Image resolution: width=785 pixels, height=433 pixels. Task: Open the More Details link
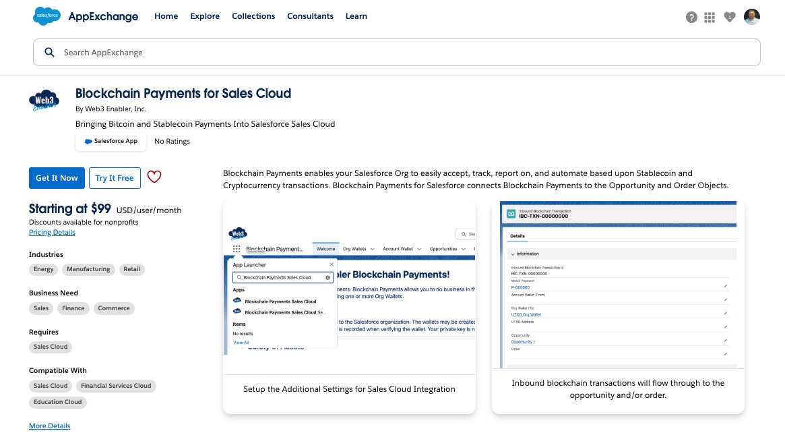pos(50,426)
